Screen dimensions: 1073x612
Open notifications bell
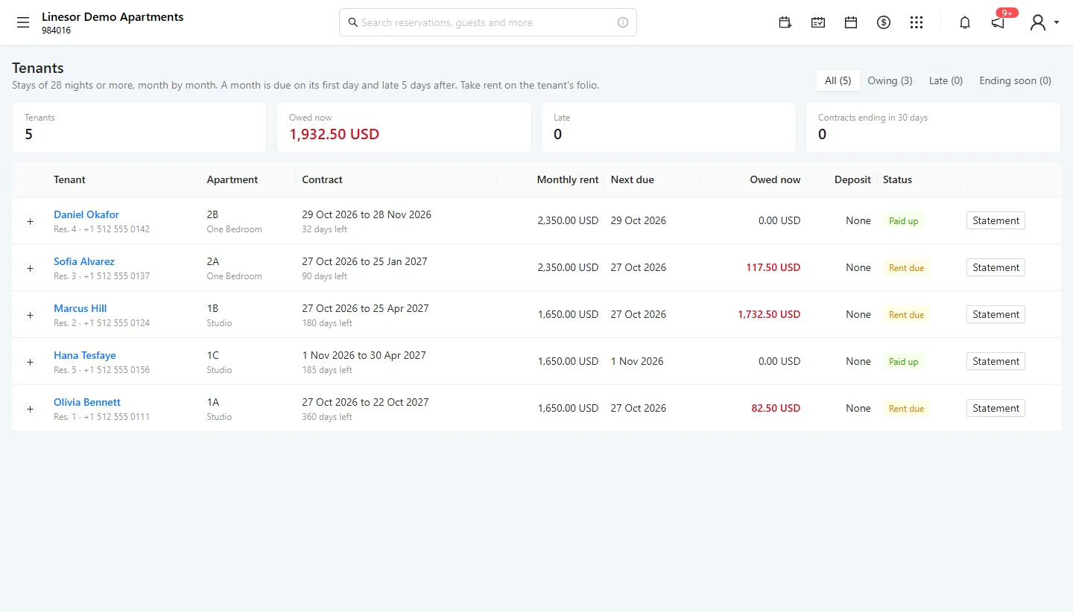pyautogui.click(x=965, y=22)
